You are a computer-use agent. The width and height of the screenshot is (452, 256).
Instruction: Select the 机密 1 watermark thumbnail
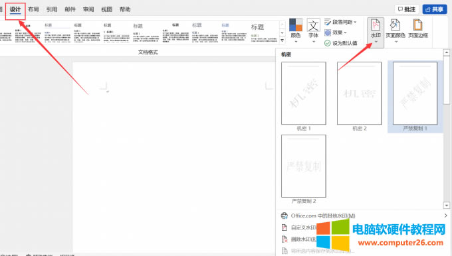click(x=304, y=96)
